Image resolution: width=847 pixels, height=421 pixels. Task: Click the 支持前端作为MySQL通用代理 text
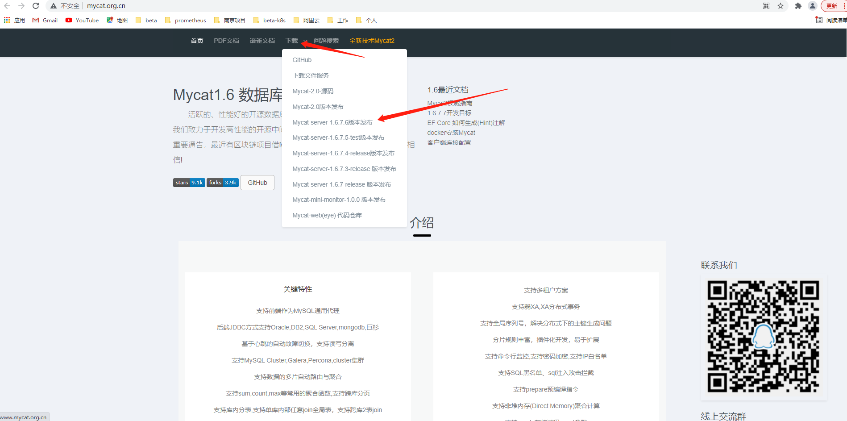(x=298, y=311)
